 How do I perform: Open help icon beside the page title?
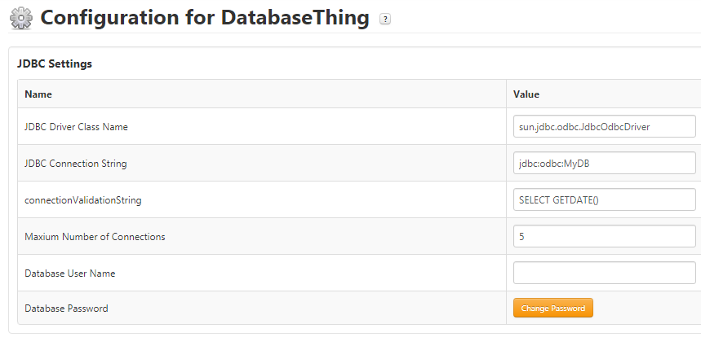tap(385, 20)
